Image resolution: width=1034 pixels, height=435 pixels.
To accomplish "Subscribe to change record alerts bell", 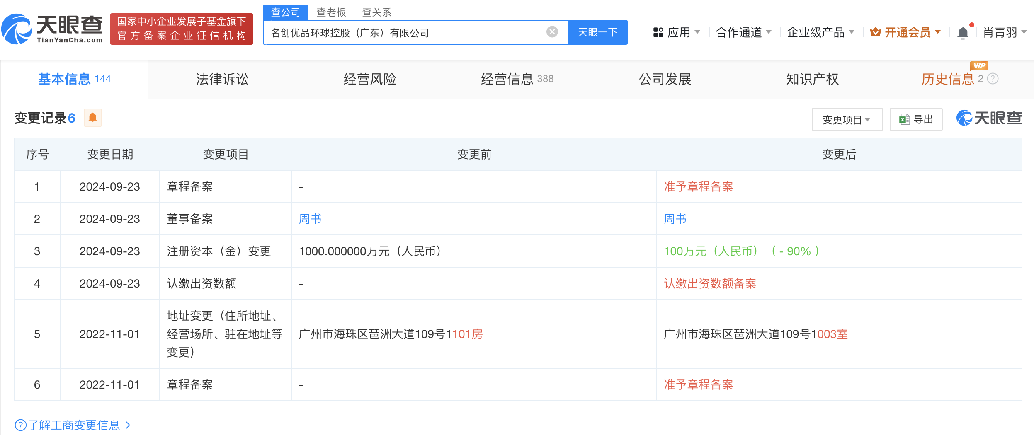I will pyautogui.click(x=93, y=118).
